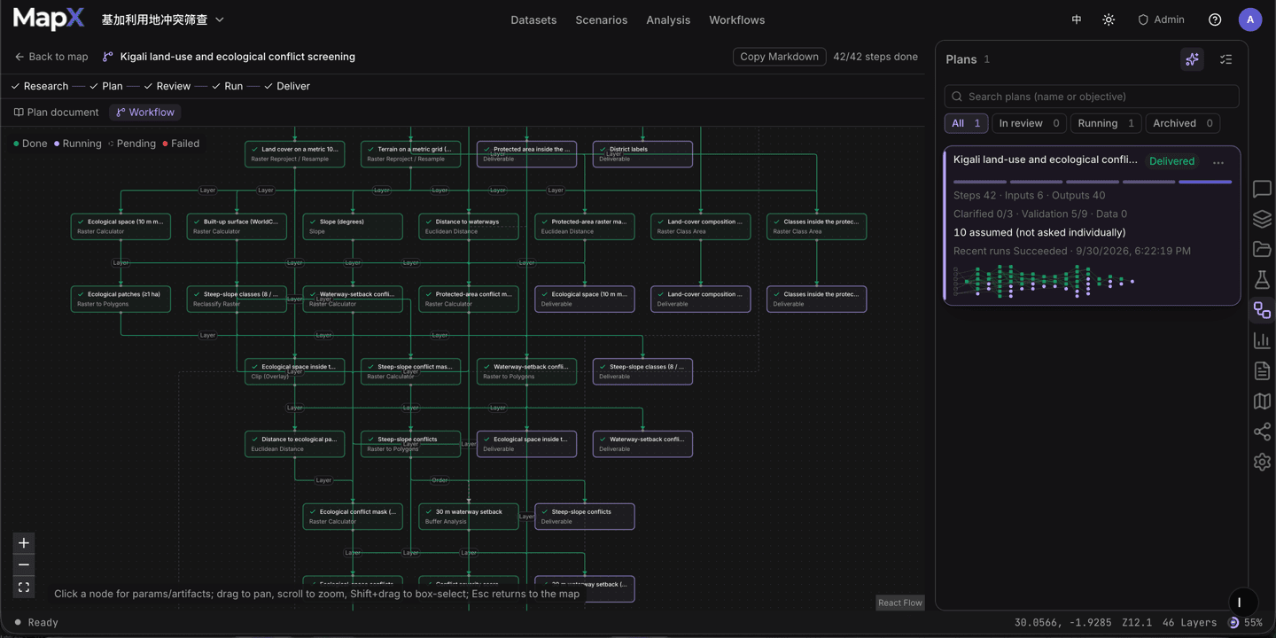Switch language with the 中 icon
The width and height of the screenshot is (1276, 638).
click(x=1077, y=19)
